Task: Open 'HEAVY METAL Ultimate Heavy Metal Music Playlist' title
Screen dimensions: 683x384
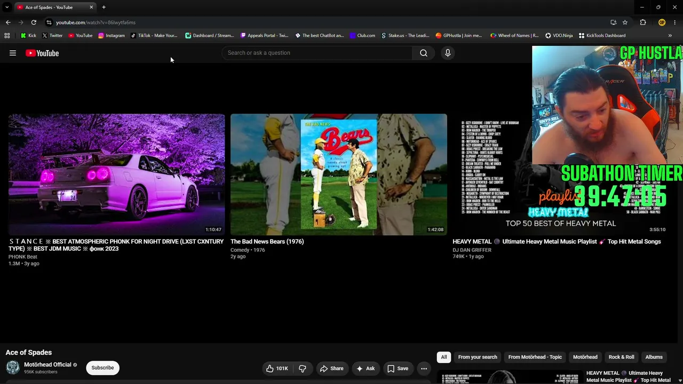Action: pyautogui.click(x=557, y=242)
